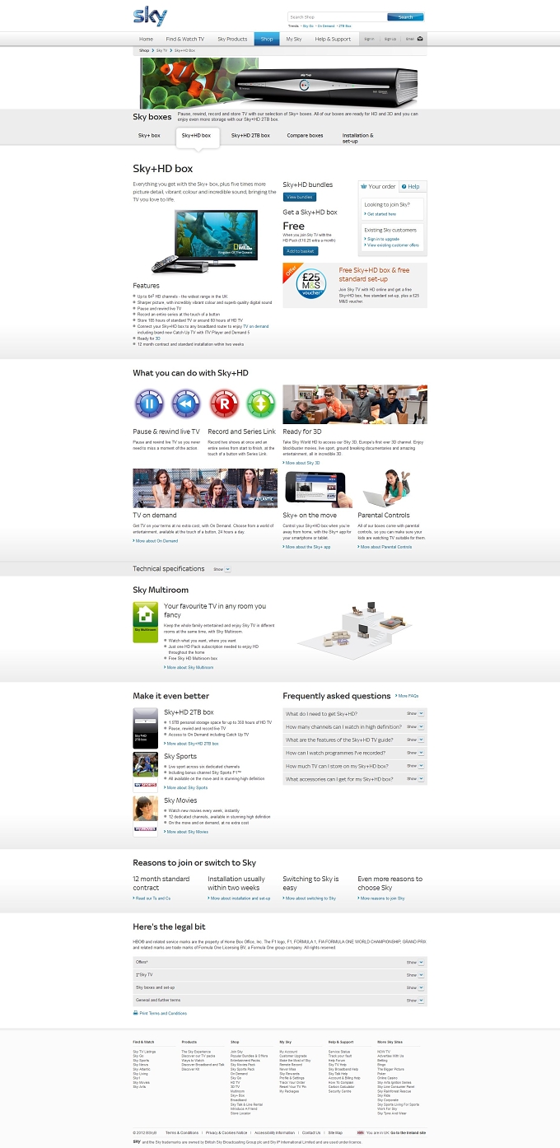Click Read our Ts and Cs link
Image resolution: width=560 pixels, height=1148 pixels.
coord(152,898)
